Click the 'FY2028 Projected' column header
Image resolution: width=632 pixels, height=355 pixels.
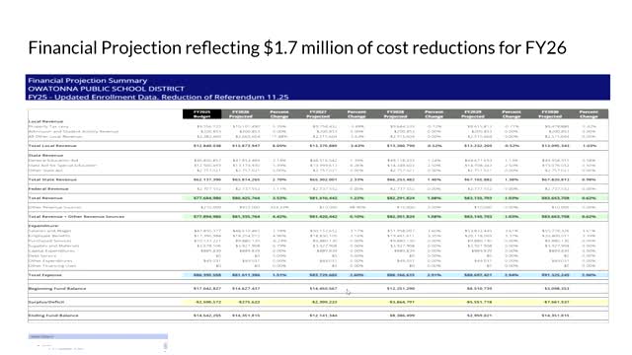click(395, 114)
